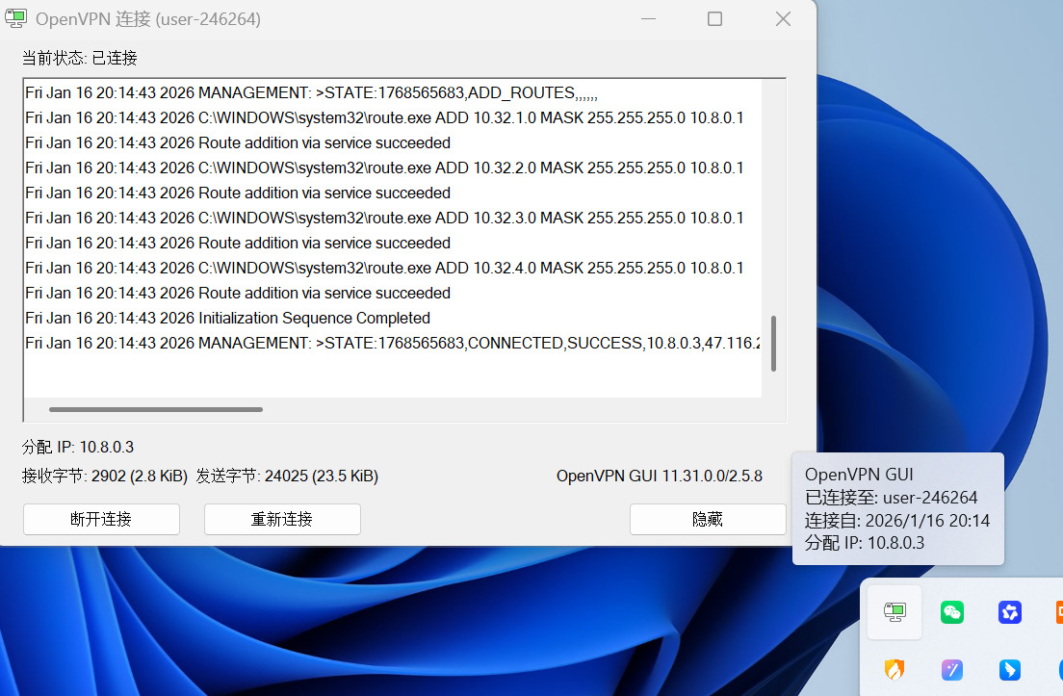
Task: Open the blue wing DingTalk tray icon
Action: click(1009, 670)
